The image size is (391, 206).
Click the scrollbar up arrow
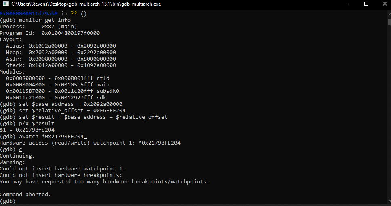389,14
